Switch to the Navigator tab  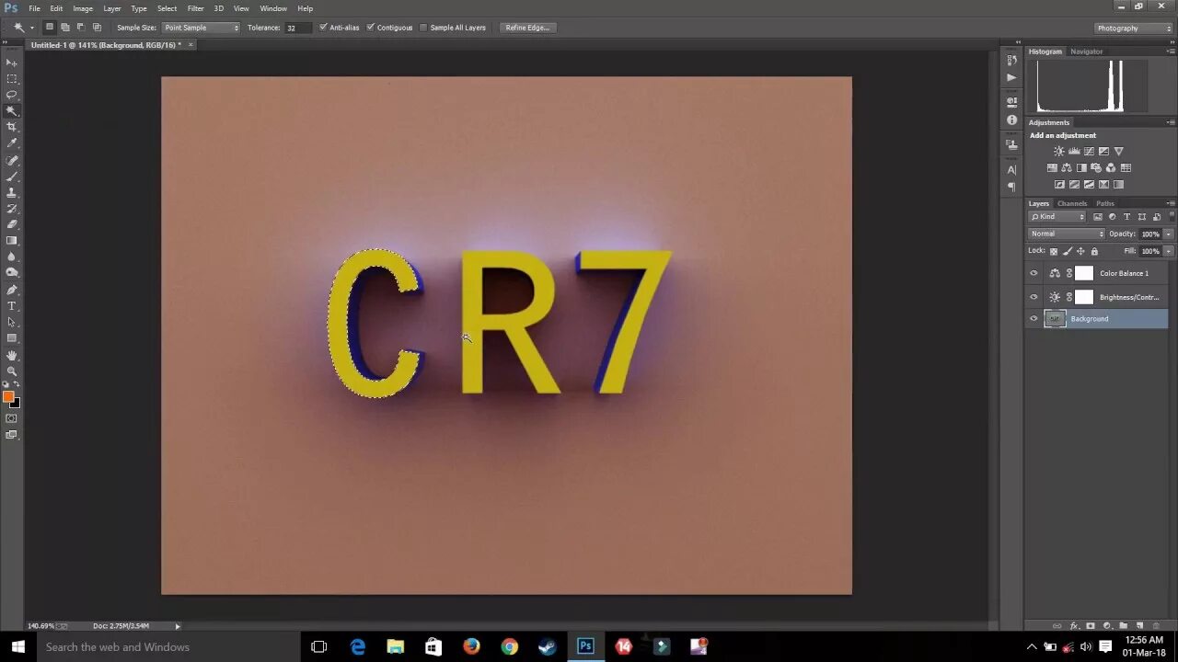point(1087,51)
